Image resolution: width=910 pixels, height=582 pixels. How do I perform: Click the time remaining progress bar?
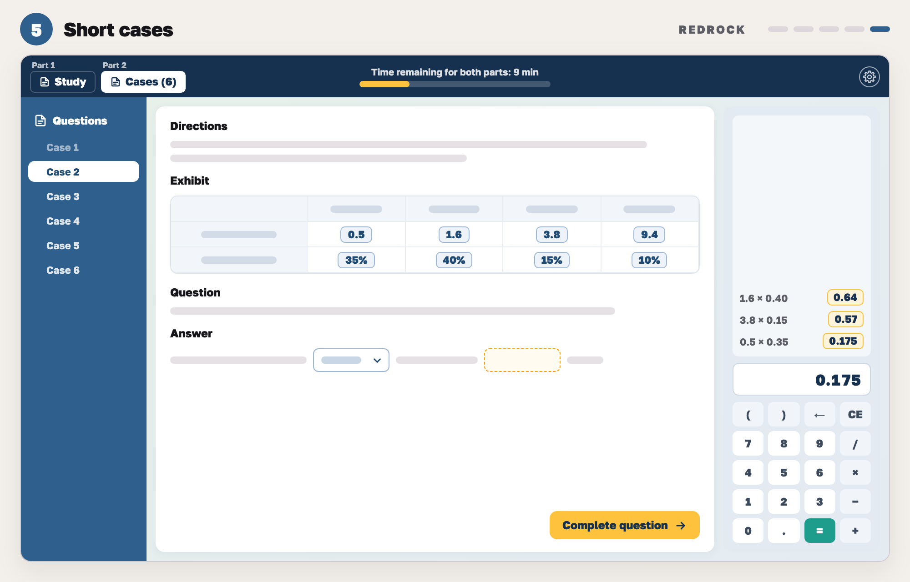tap(455, 84)
